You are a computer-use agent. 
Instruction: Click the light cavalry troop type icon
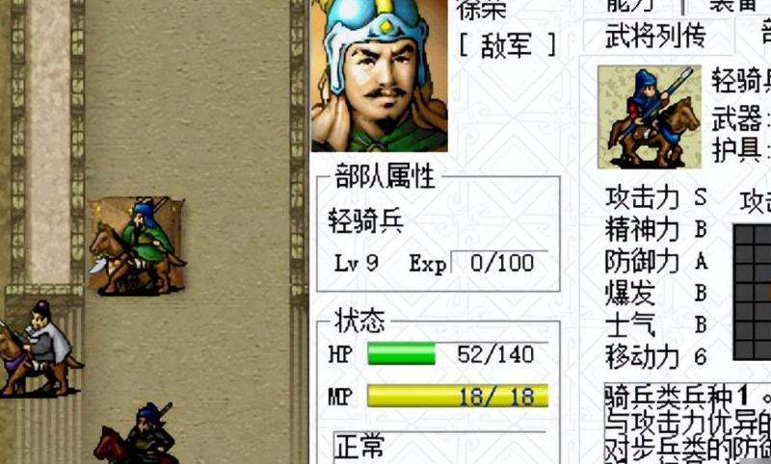[649, 116]
